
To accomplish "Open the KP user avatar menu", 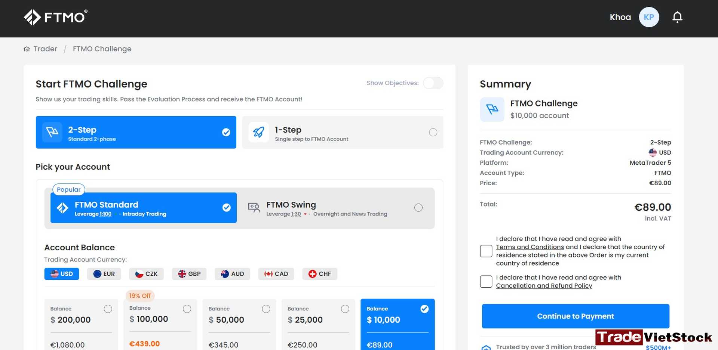I will click(649, 17).
